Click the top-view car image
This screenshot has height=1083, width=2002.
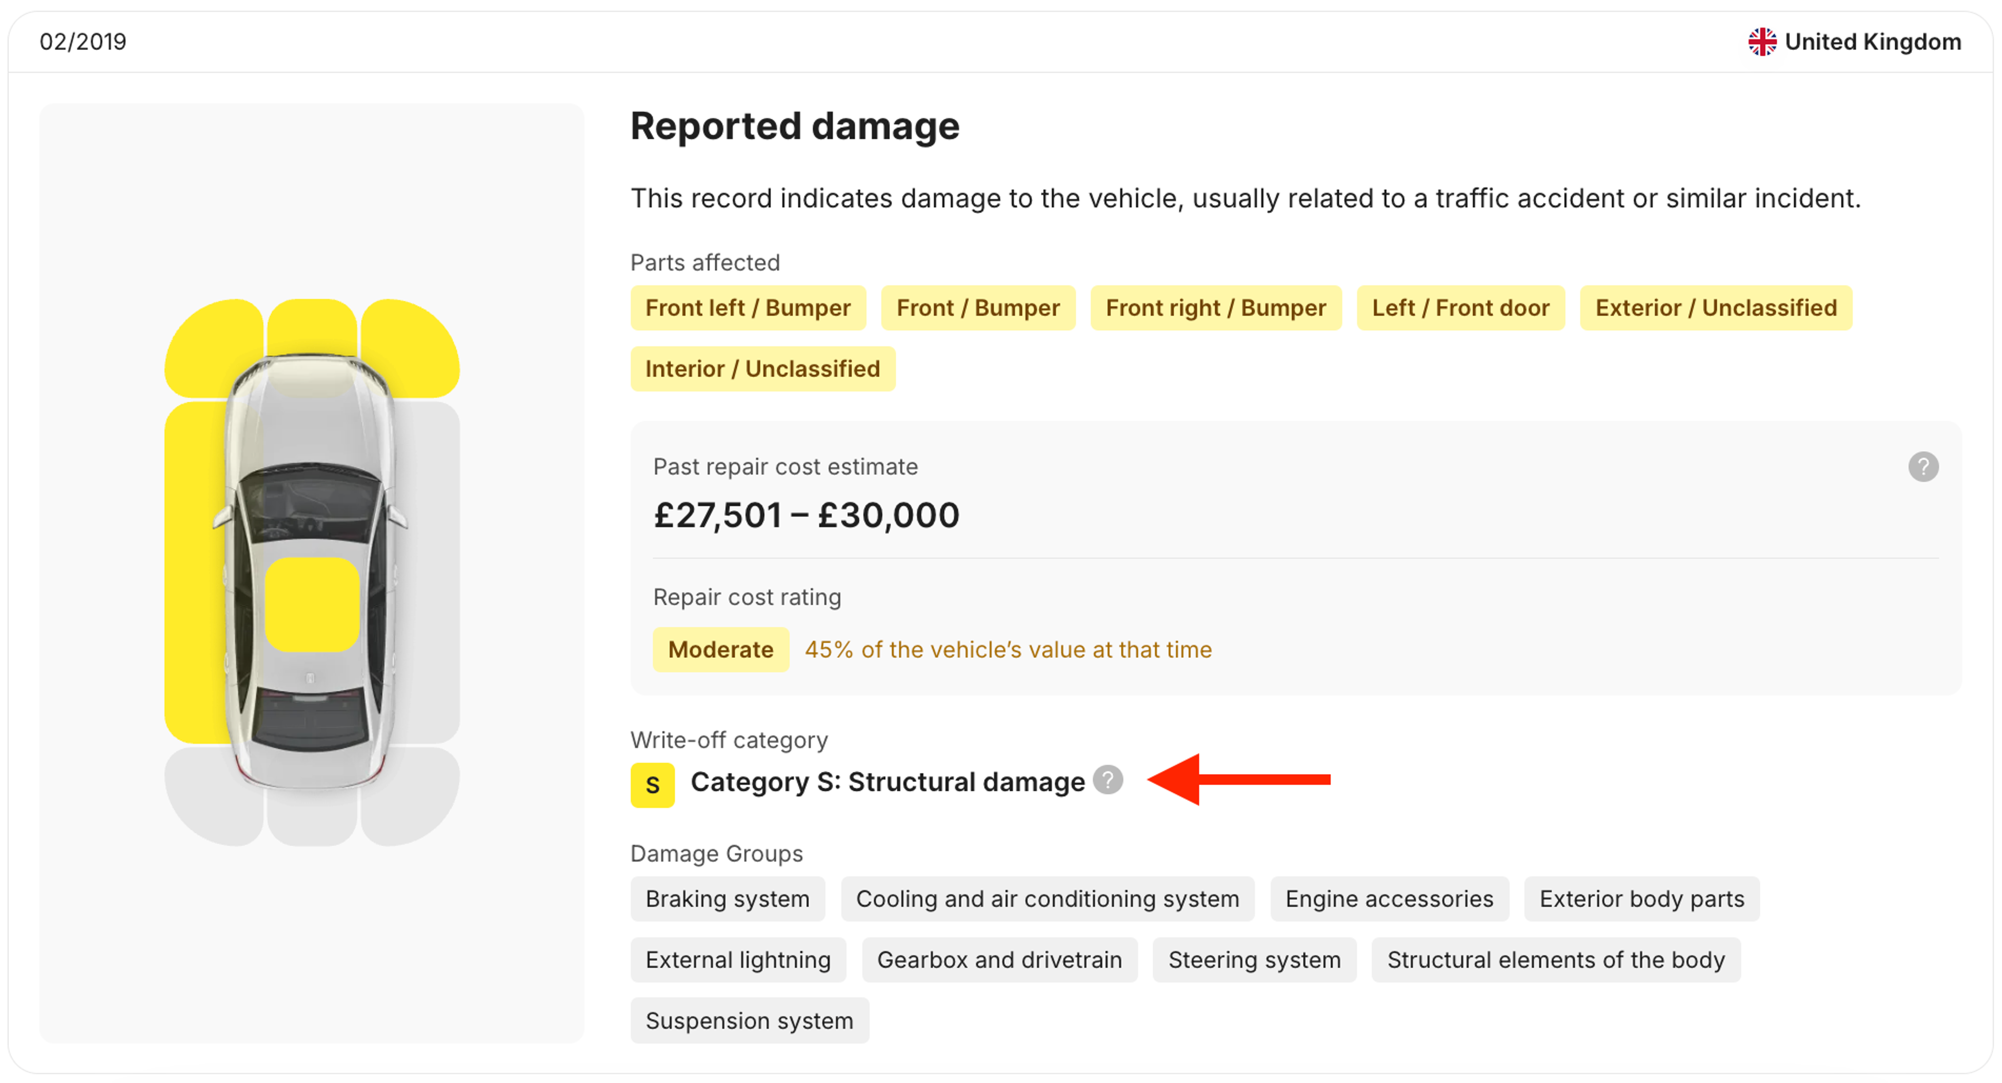point(311,573)
